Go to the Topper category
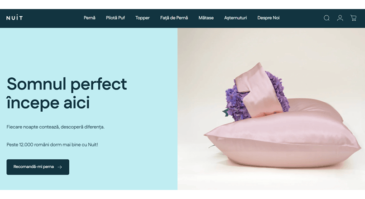The width and height of the screenshot is (365, 199). [143, 18]
